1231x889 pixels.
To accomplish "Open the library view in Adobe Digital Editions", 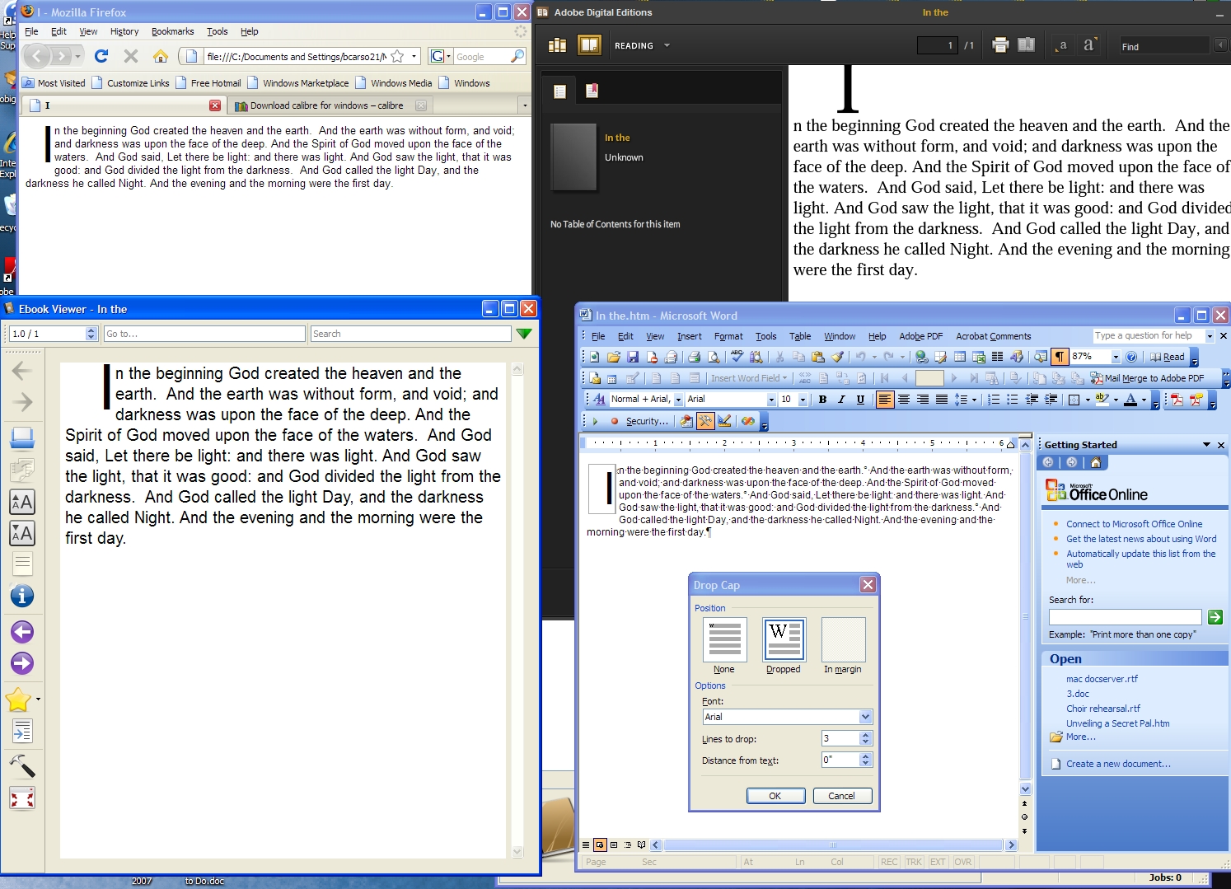I will pyautogui.click(x=558, y=45).
